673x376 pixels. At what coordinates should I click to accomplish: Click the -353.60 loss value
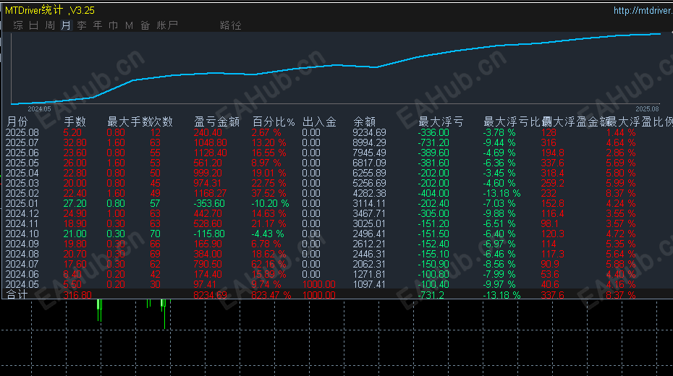(209, 203)
